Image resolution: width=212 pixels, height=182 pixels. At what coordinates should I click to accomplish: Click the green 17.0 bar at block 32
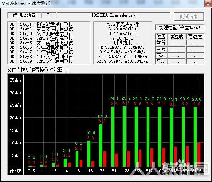[101, 145]
